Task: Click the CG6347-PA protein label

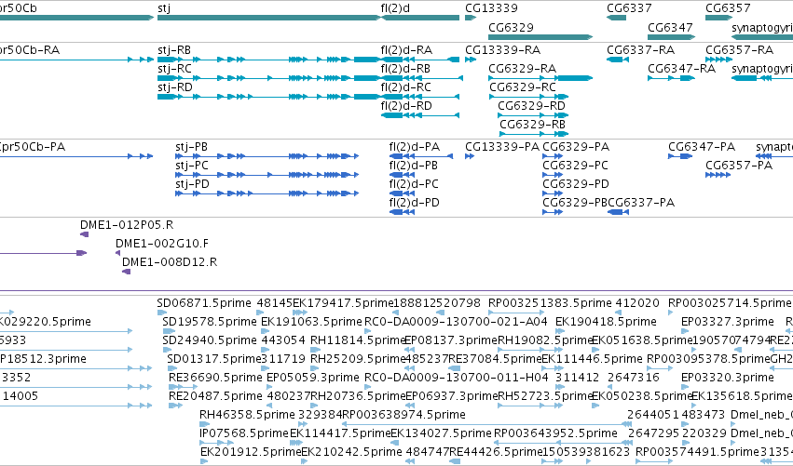Action: [702, 147]
